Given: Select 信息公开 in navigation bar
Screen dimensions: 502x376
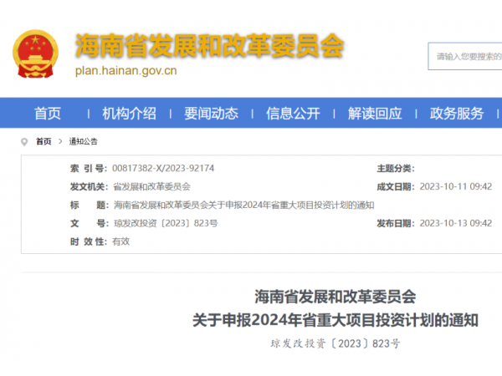Looking at the screenshot, I should click(x=293, y=114).
